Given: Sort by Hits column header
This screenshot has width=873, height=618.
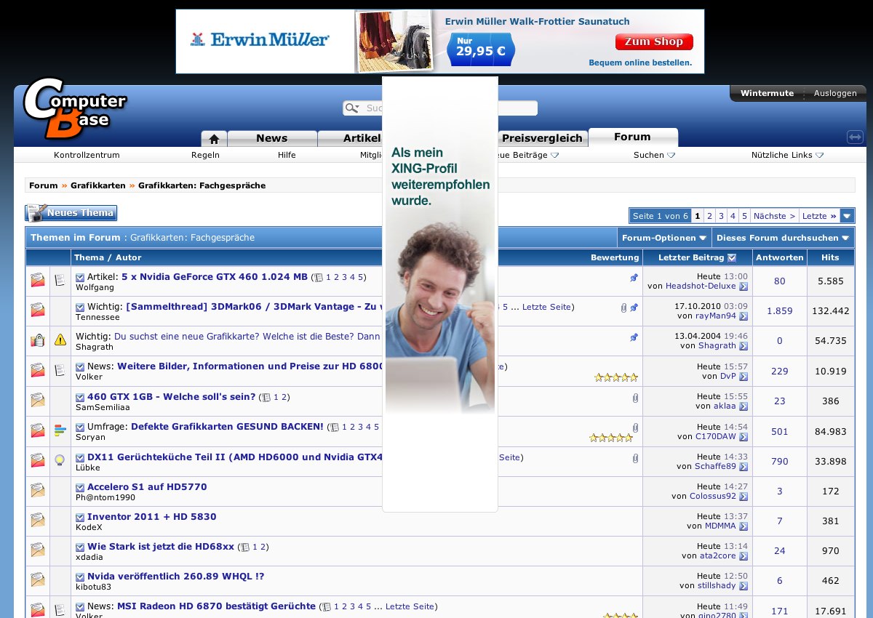Looking at the screenshot, I should coord(830,257).
